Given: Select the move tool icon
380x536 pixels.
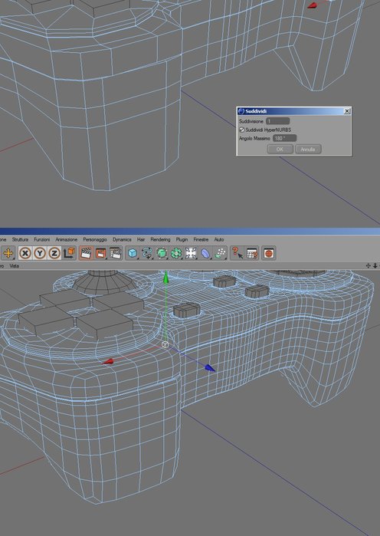Looking at the screenshot, I should [x=8, y=253].
